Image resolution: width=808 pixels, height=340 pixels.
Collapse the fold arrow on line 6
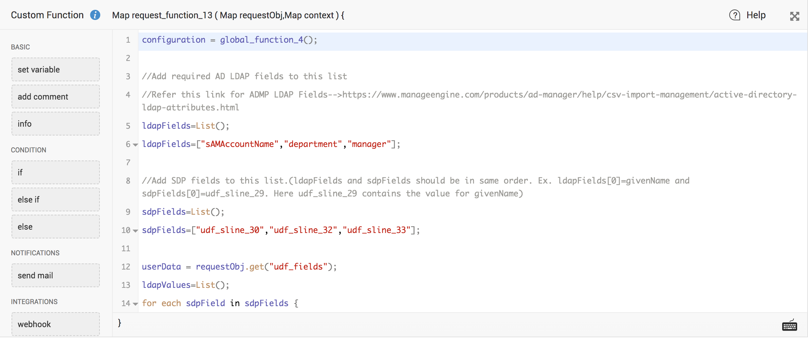tap(135, 145)
